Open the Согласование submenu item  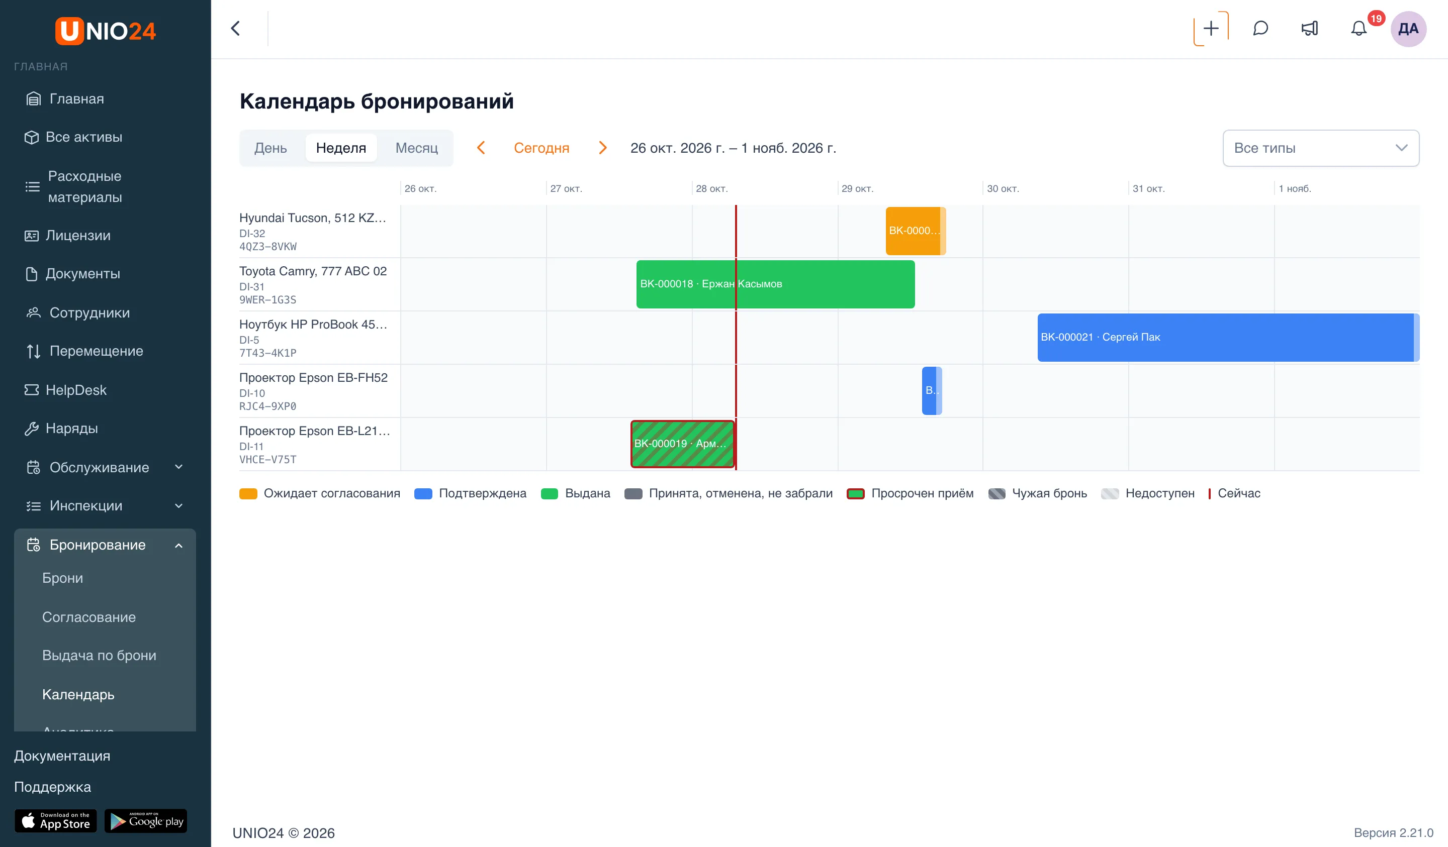click(89, 617)
